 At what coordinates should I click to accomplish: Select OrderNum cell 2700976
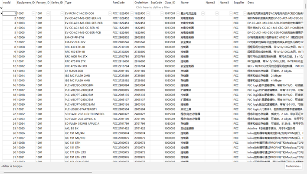[142, 157]
